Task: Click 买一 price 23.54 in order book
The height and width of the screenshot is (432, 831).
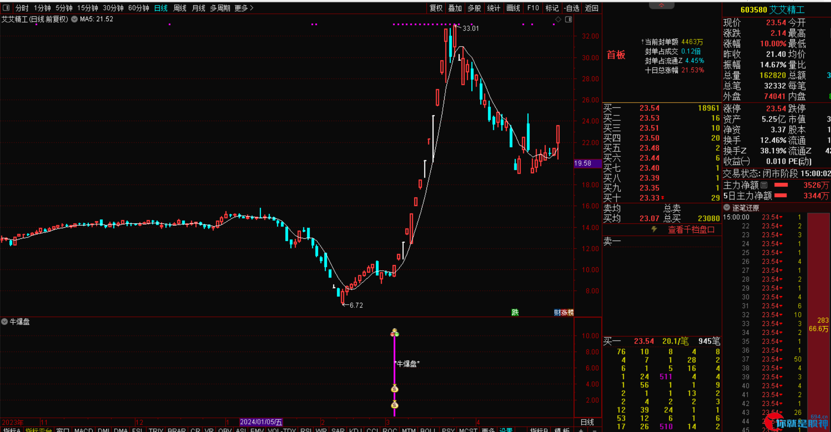Action: 649,108
